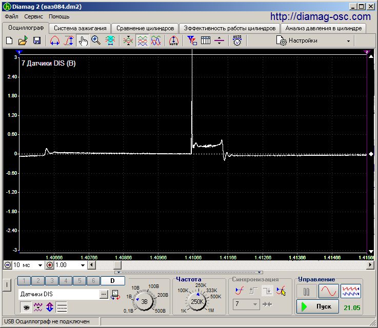Switch to overlaid sine waves display mode
The image size is (378, 328).
pyautogui.click(x=156, y=40)
